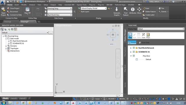Screen dimensions: 186x105
Task: Open the Map Explorer side tab
Action: 125,52
